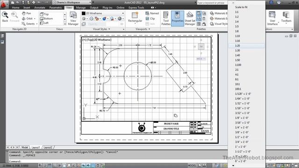Open Materials Browser palette

pyautogui.click(x=219, y=13)
